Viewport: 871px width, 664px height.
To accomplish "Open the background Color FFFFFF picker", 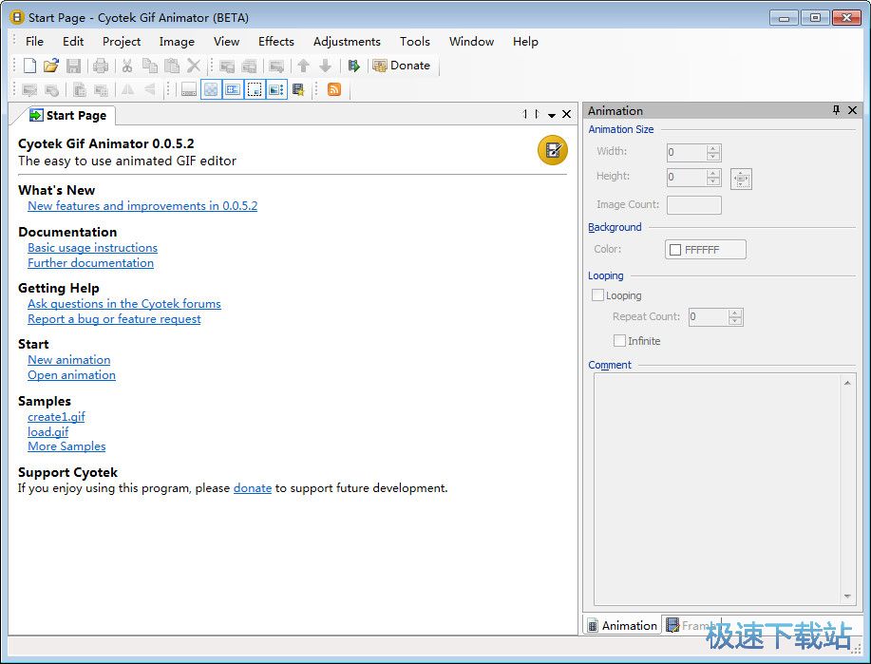I will 705,250.
